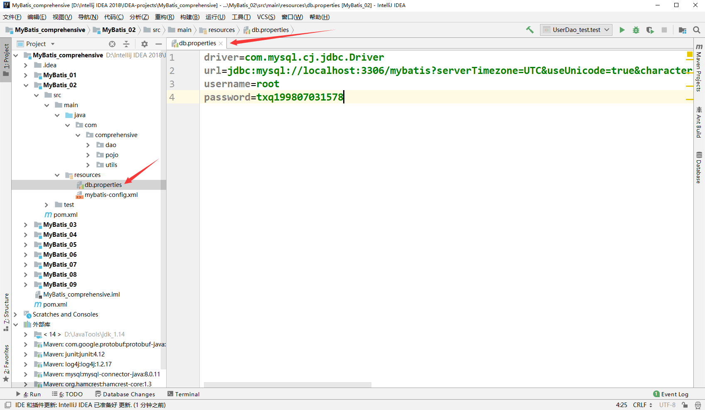Open the Terminal tool window

(183, 394)
